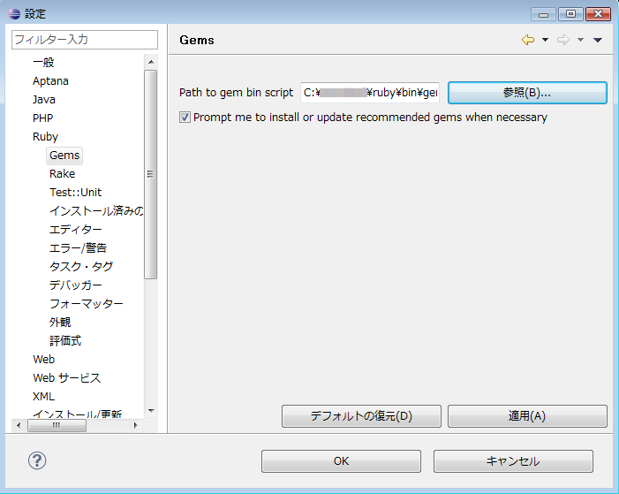Open the back history dropdown arrow
This screenshot has width=619, height=494.
click(545, 40)
